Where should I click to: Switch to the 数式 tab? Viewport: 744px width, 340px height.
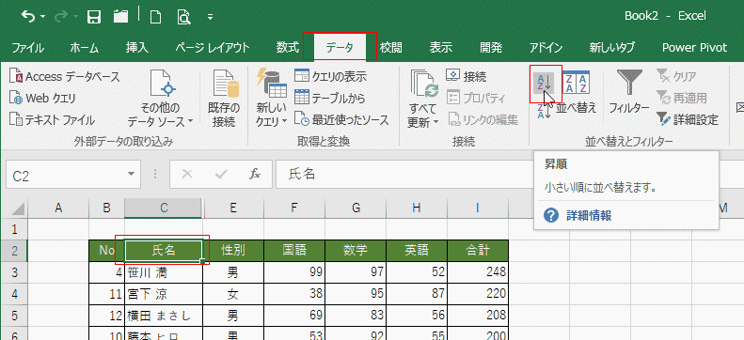coord(288,47)
